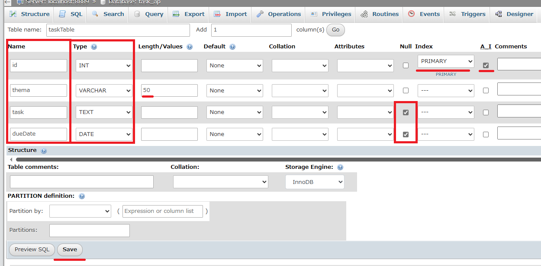Save the table definition
This screenshot has height=266, width=541.
click(x=70, y=250)
